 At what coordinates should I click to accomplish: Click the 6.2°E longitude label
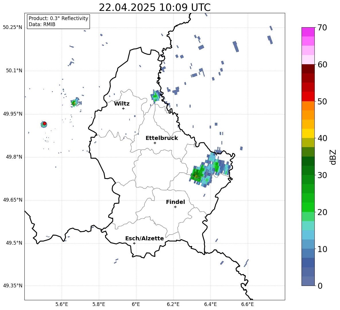pyautogui.click(x=173, y=304)
